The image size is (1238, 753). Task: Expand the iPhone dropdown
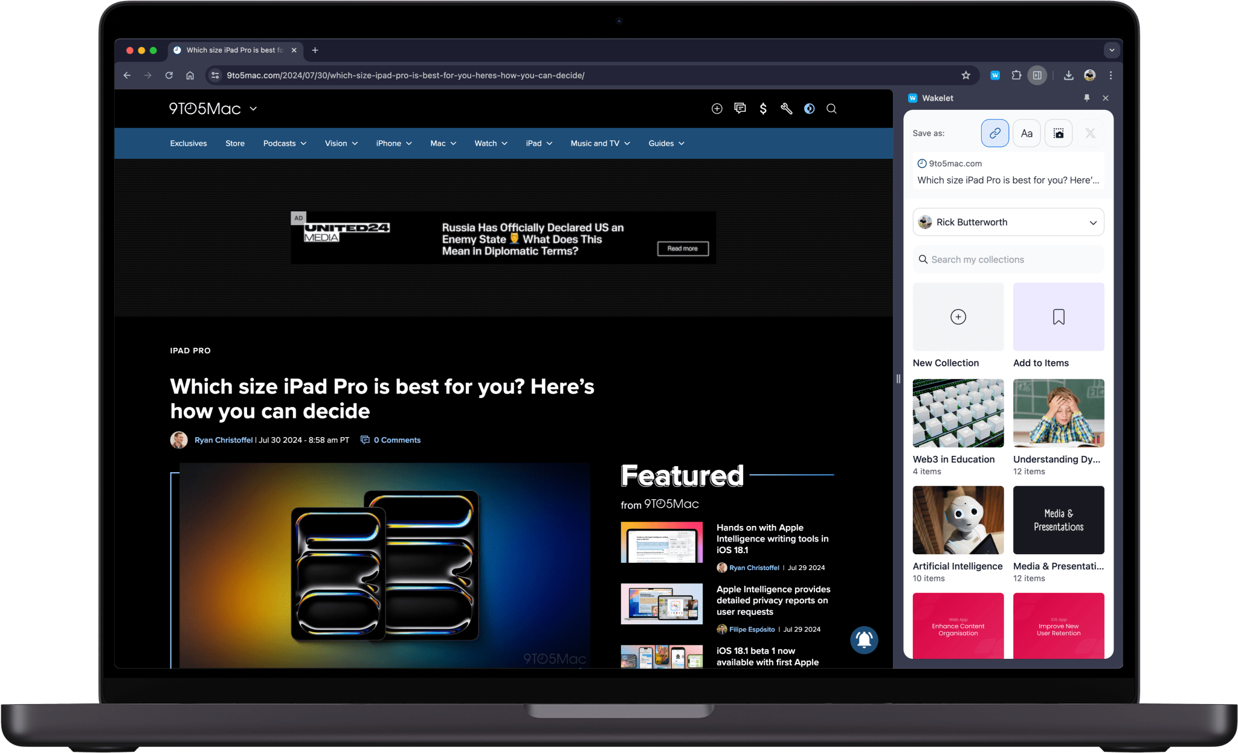click(x=394, y=143)
